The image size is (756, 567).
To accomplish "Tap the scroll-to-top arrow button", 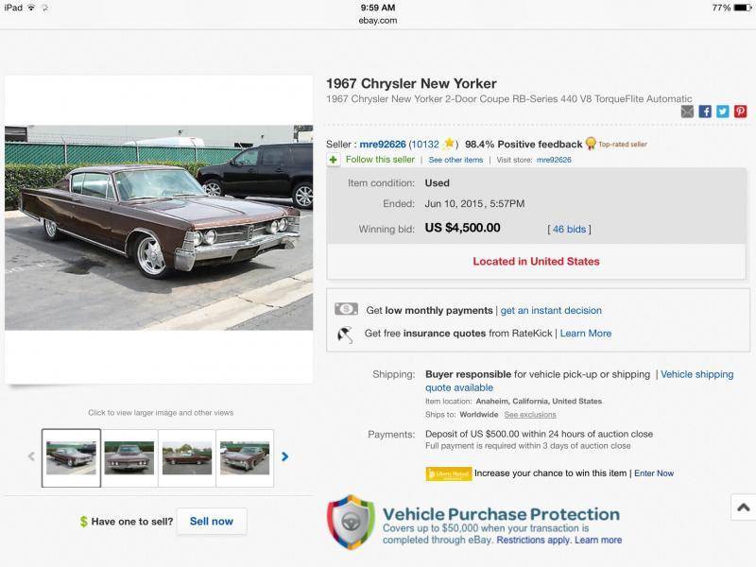I will pyautogui.click(x=744, y=507).
